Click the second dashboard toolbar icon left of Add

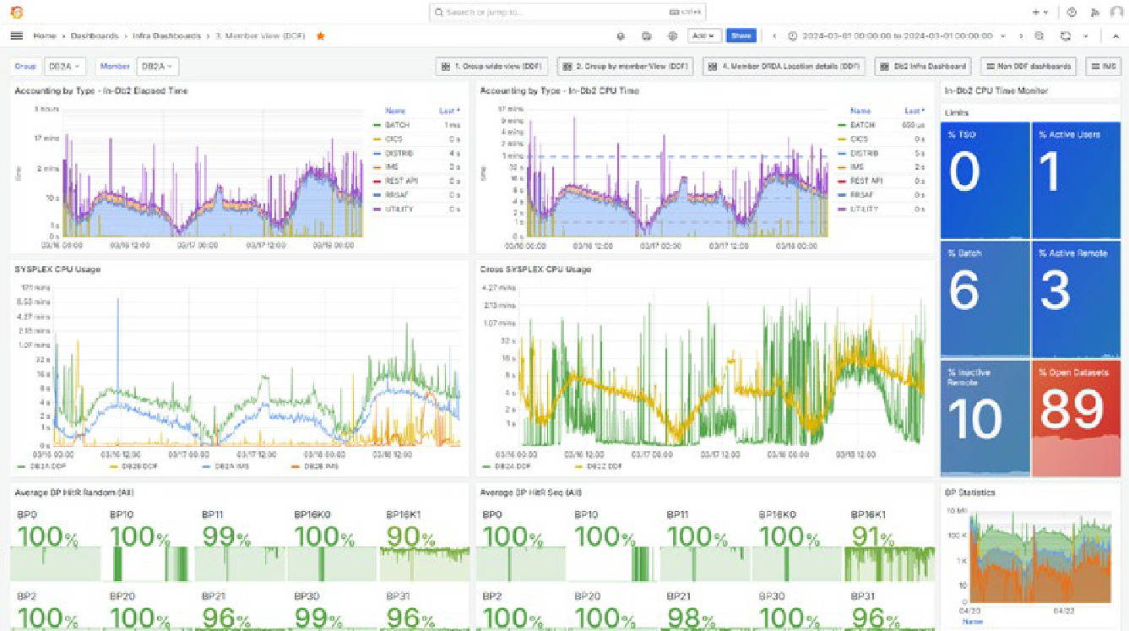pyautogui.click(x=646, y=36)
